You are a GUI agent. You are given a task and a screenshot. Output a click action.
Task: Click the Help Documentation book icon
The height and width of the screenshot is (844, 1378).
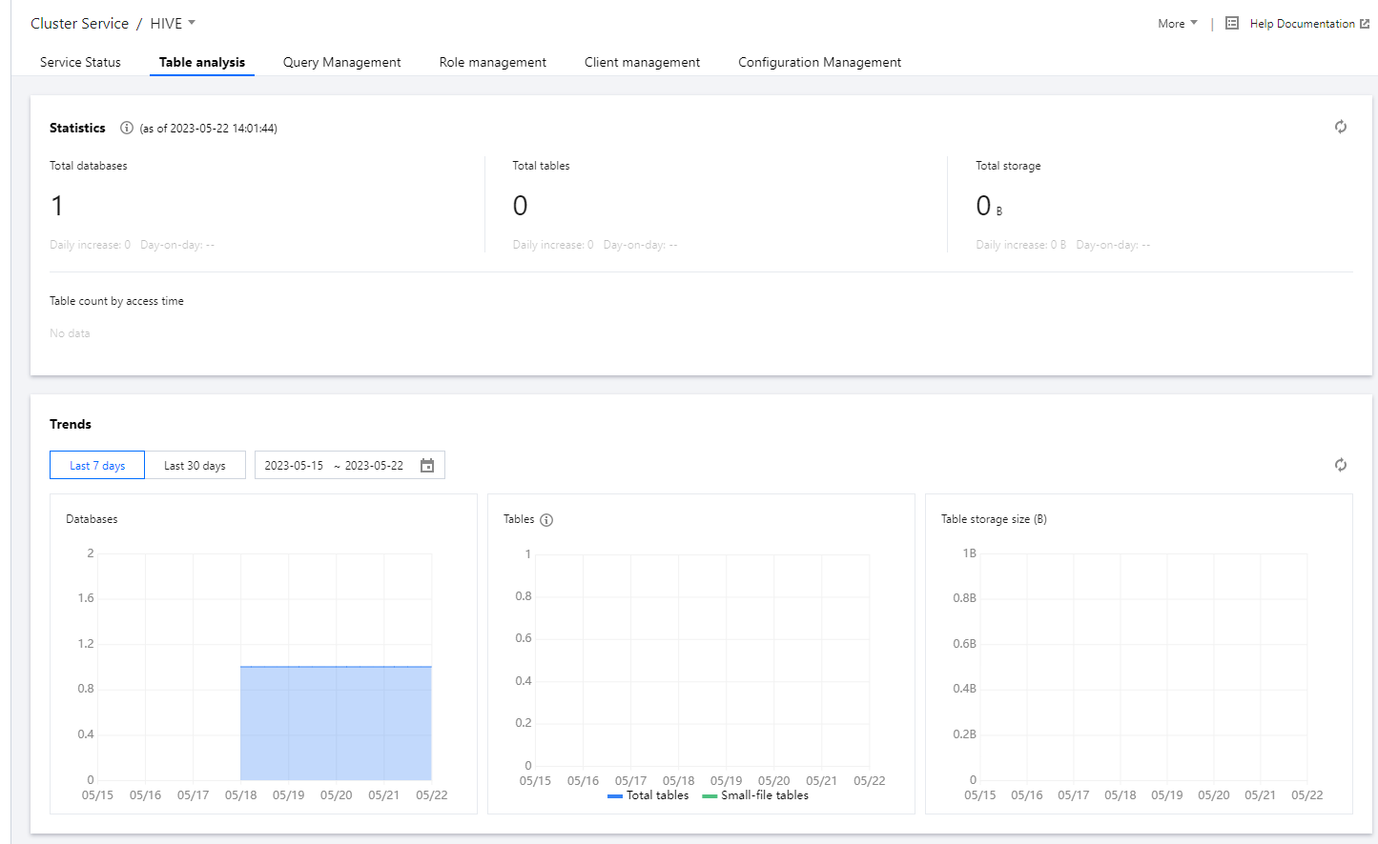point(1232,23)
